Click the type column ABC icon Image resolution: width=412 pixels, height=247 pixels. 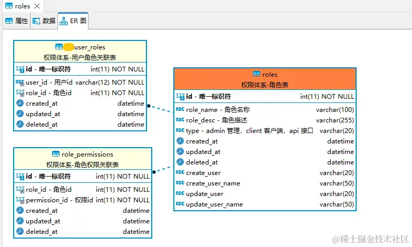point(180,130)
